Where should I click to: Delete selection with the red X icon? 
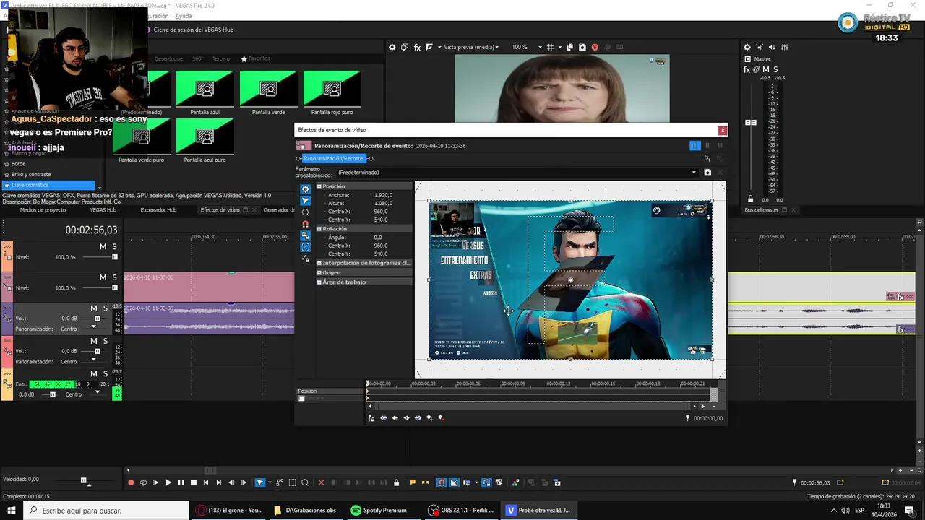321,482
